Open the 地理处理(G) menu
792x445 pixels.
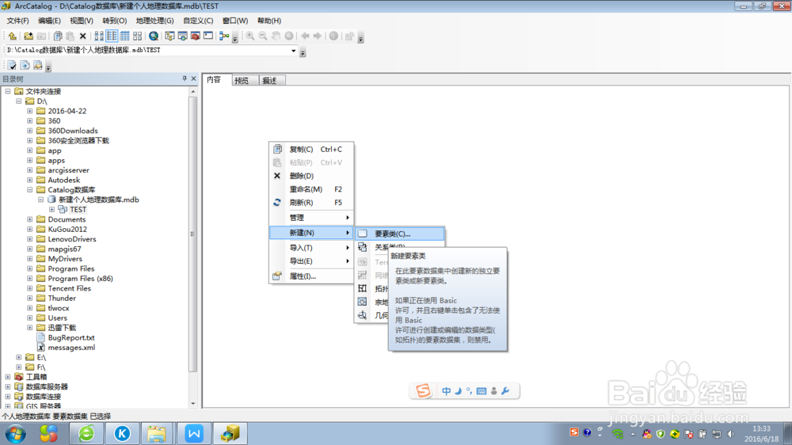click(154, 21)
